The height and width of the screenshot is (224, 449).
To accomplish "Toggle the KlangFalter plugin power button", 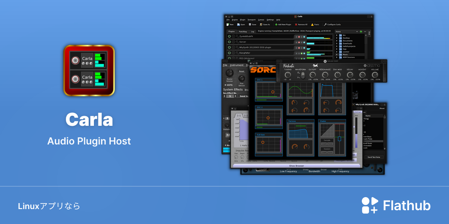I will [229, 53].
